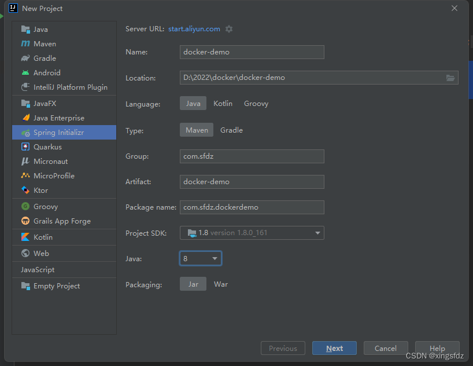Choose the Empty Project icon
This screenshot has height=366, width=473.
click(25, 286)
